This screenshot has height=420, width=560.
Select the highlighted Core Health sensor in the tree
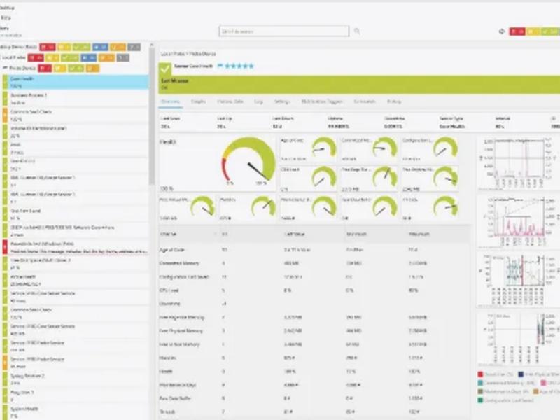(x=76, y=82)
